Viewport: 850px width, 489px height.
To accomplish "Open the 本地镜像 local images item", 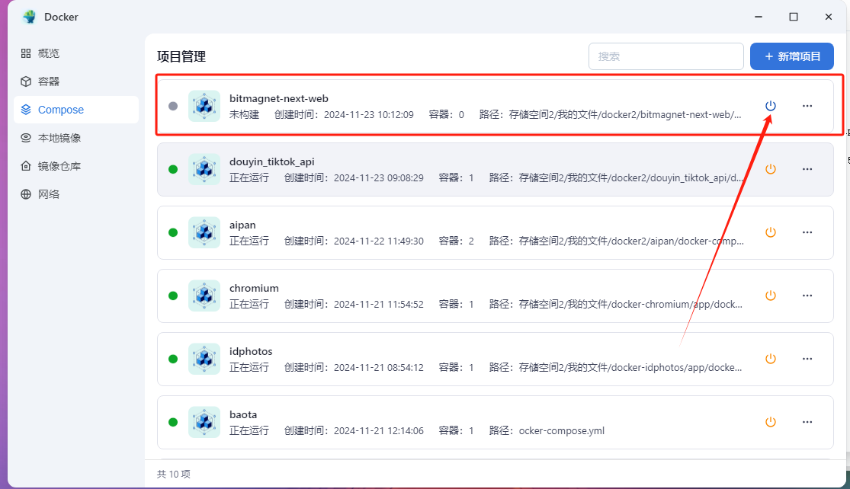I will 76,138.
